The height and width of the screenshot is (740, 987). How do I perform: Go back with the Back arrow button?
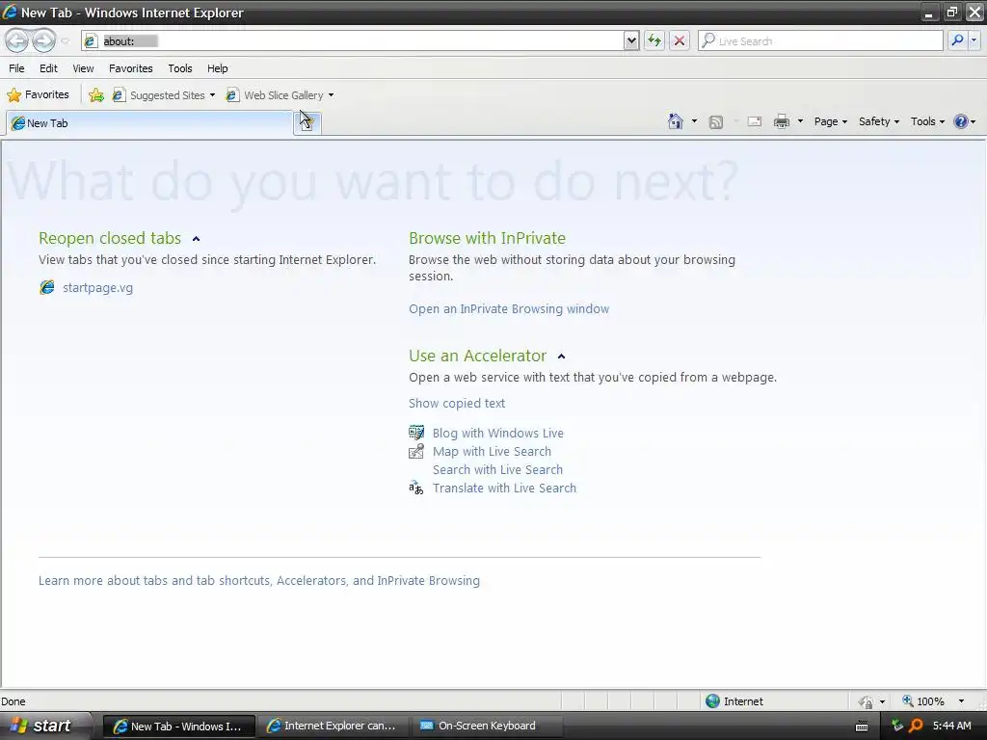(x=17, y=40)
